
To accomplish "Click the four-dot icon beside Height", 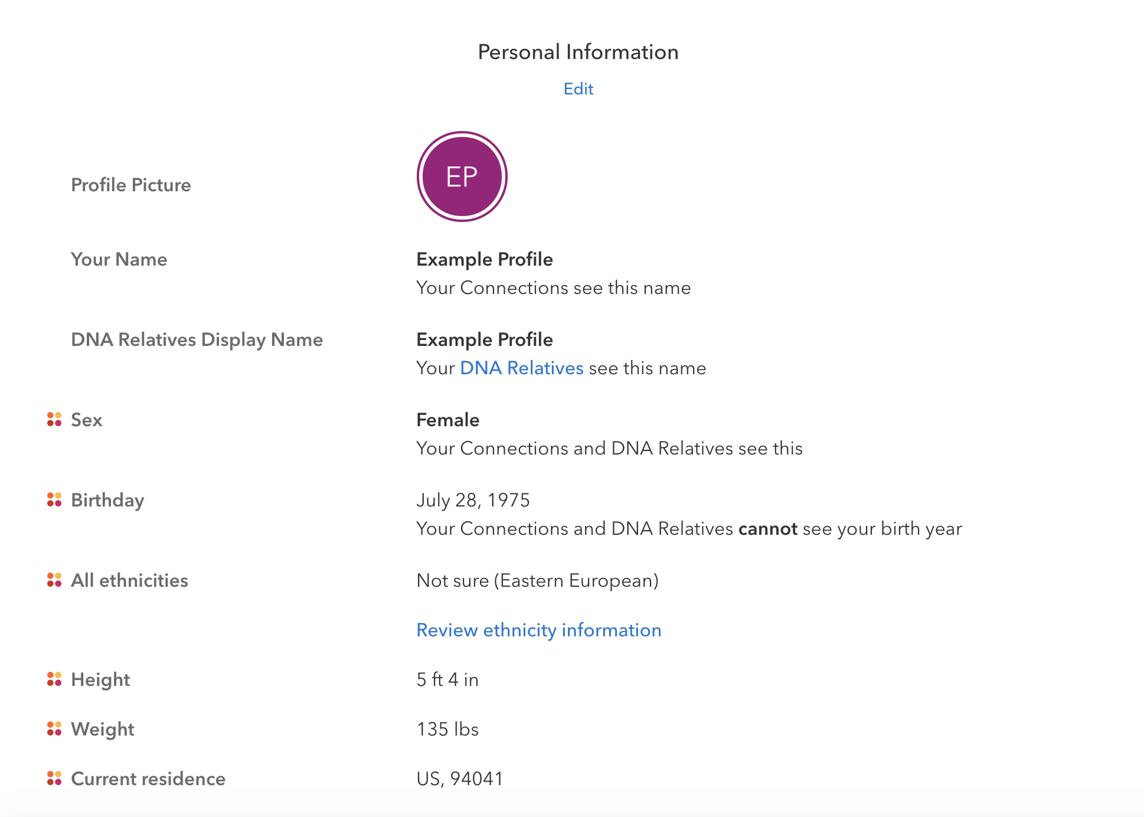I will coord(54,679).
